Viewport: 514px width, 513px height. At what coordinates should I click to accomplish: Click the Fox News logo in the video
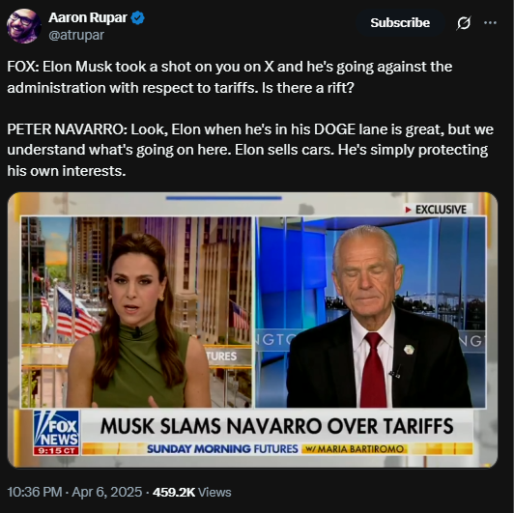click(x=56, y=428)
